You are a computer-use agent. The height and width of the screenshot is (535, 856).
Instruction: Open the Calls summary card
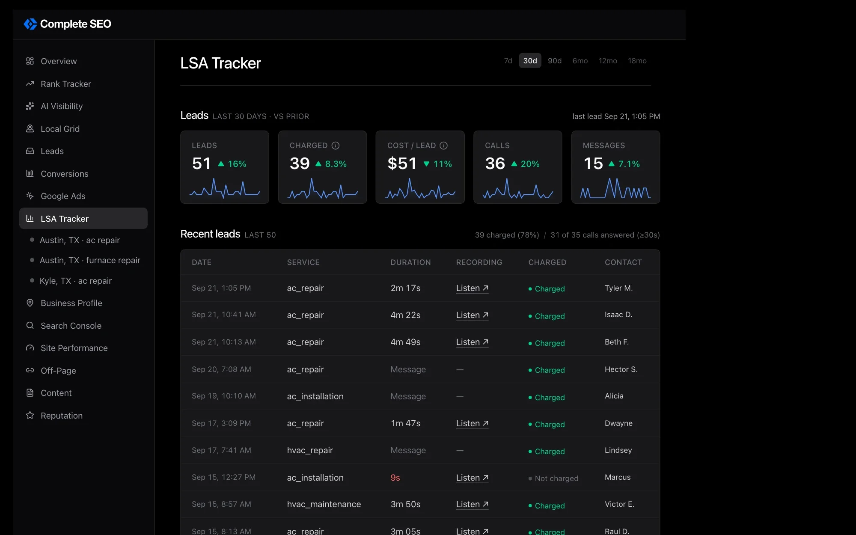pyautogui.click(x=517, y=167)
